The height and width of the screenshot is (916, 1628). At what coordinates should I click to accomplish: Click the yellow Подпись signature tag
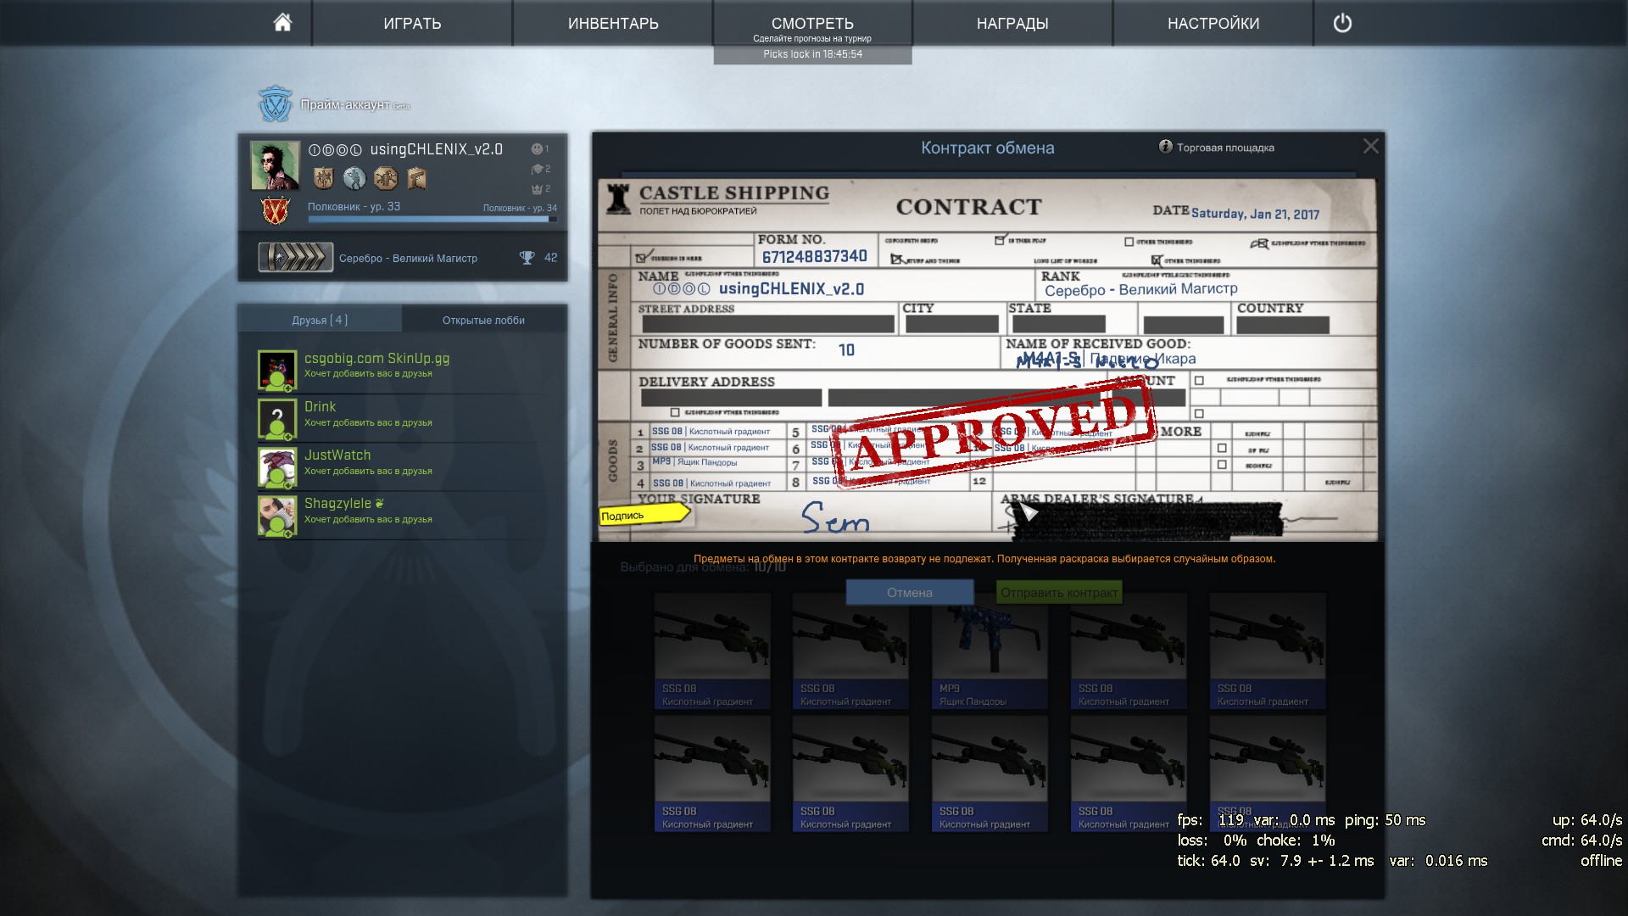(643, 514)
